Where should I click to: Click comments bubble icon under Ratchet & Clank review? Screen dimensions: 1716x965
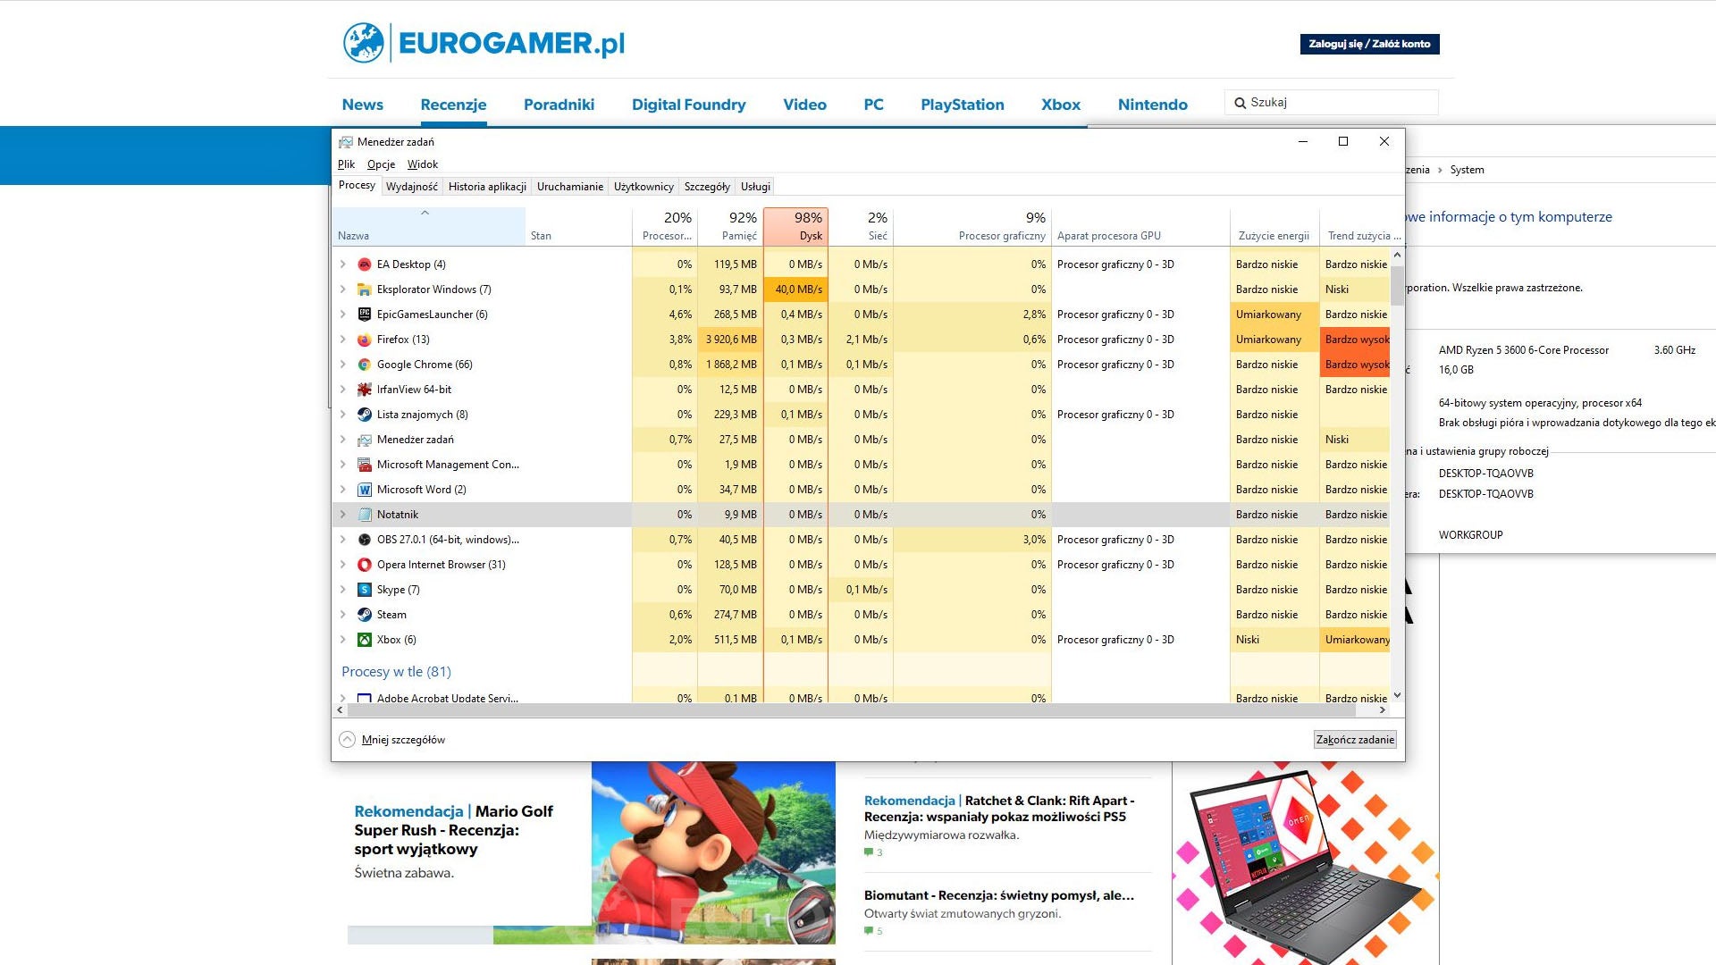coord(868,852)
